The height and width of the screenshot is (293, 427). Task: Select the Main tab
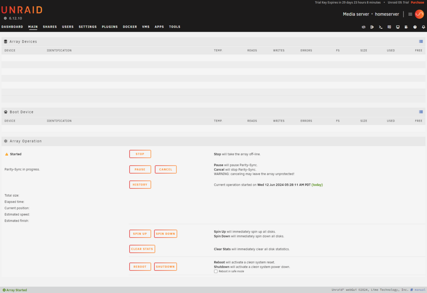click(x=33, y=27)
